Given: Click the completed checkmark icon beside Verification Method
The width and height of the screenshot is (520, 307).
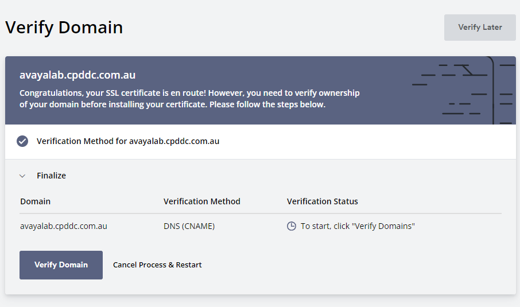Looking at the screenshot, I should click(22, 141).
